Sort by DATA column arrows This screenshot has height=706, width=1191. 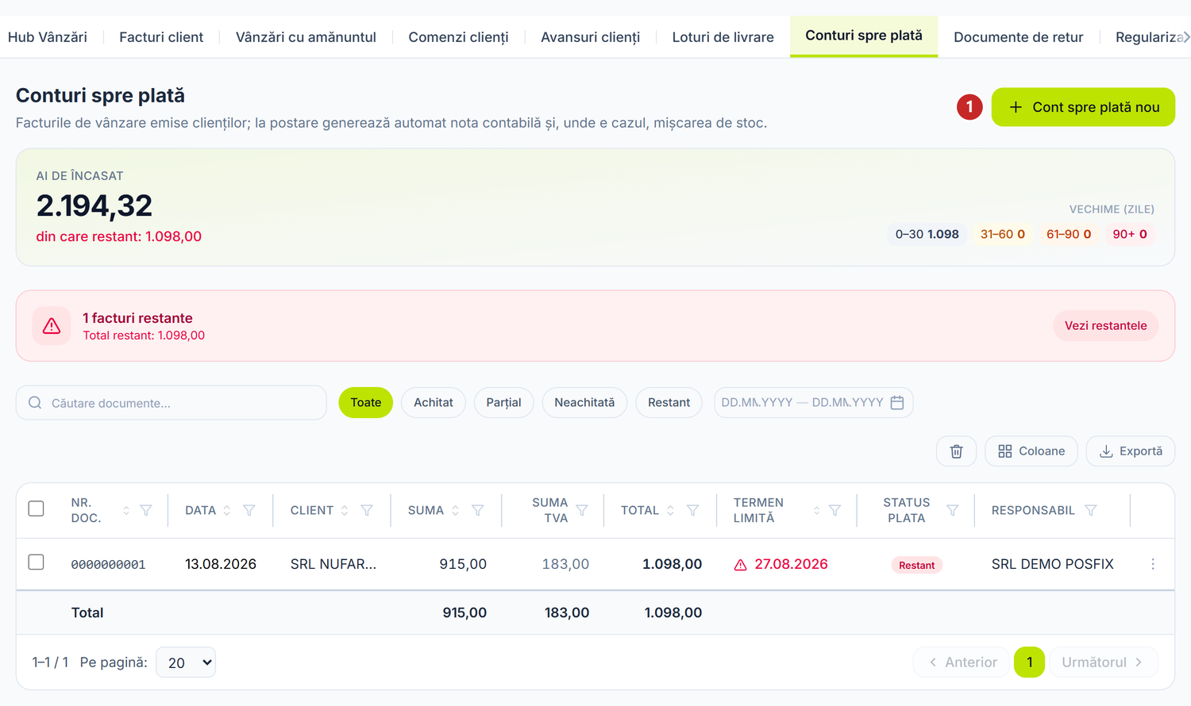click(x=227, y=510)
